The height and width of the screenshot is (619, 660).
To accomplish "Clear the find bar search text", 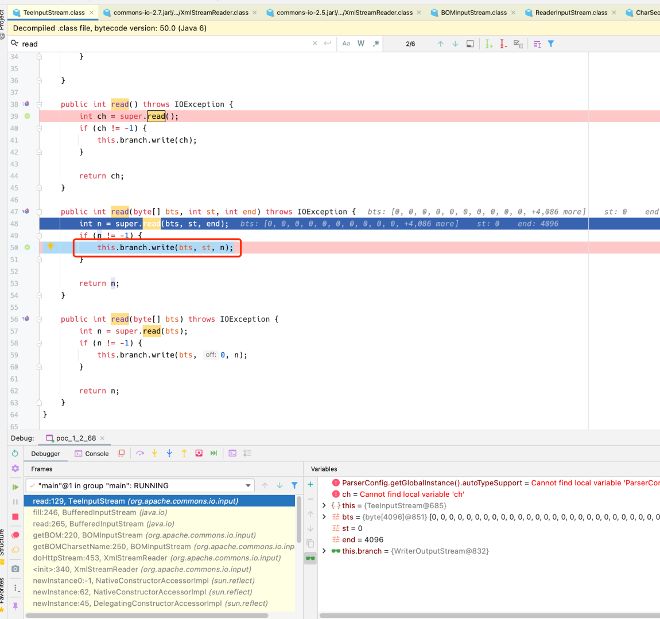I will pos(315,44).
